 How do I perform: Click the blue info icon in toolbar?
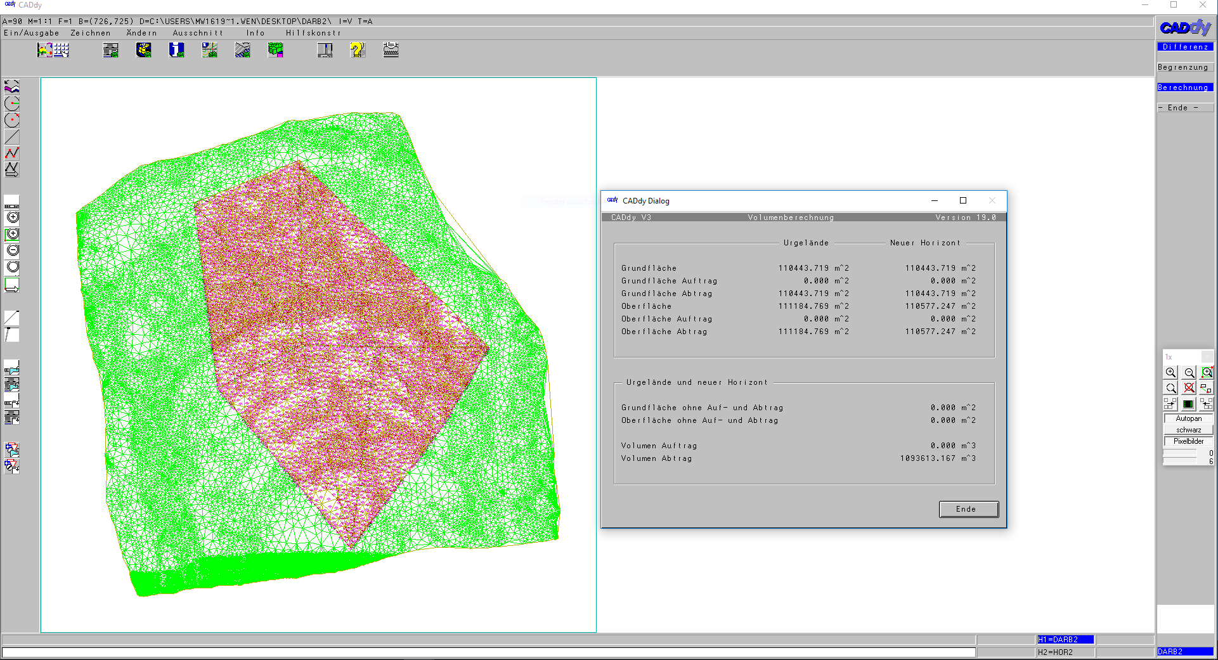pyautogui.click(x=176, y=50)
